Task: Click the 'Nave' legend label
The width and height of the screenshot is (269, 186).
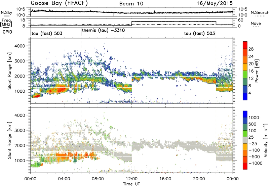Action: point(256,23)
